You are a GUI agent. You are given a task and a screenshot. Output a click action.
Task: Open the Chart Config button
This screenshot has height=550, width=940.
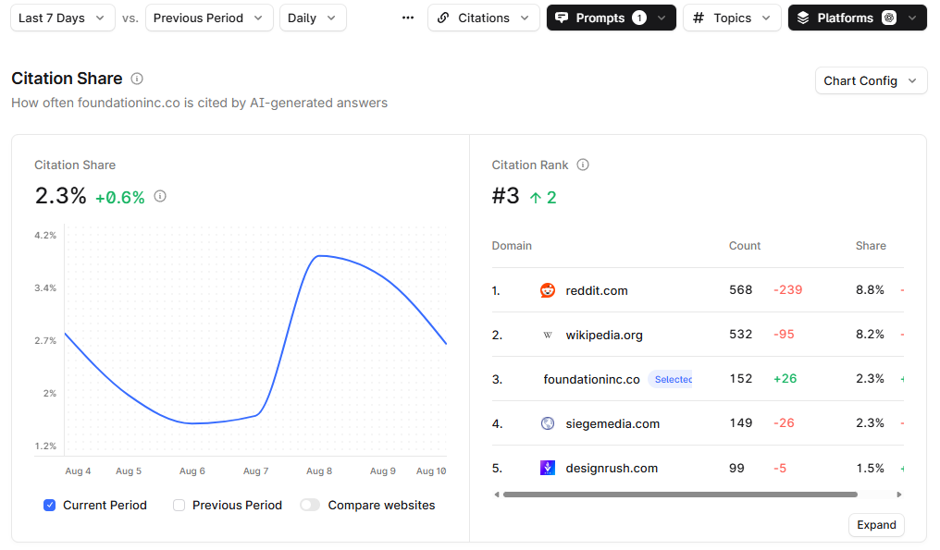[x=871, y=80]
